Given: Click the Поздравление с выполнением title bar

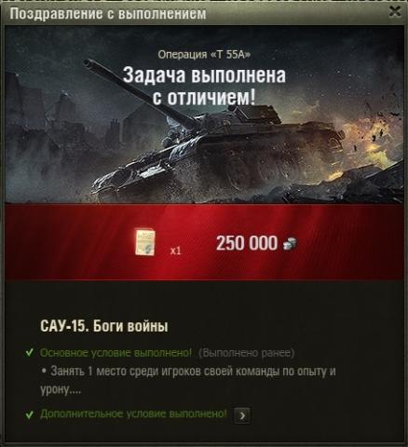Looking at the screenshot, I should [108, 14].
